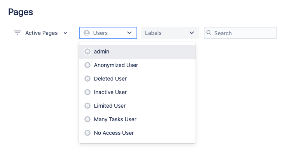292x158 pixels.
Task: Click the magnifier icon in the search box
Action: (x=209, y=33)
